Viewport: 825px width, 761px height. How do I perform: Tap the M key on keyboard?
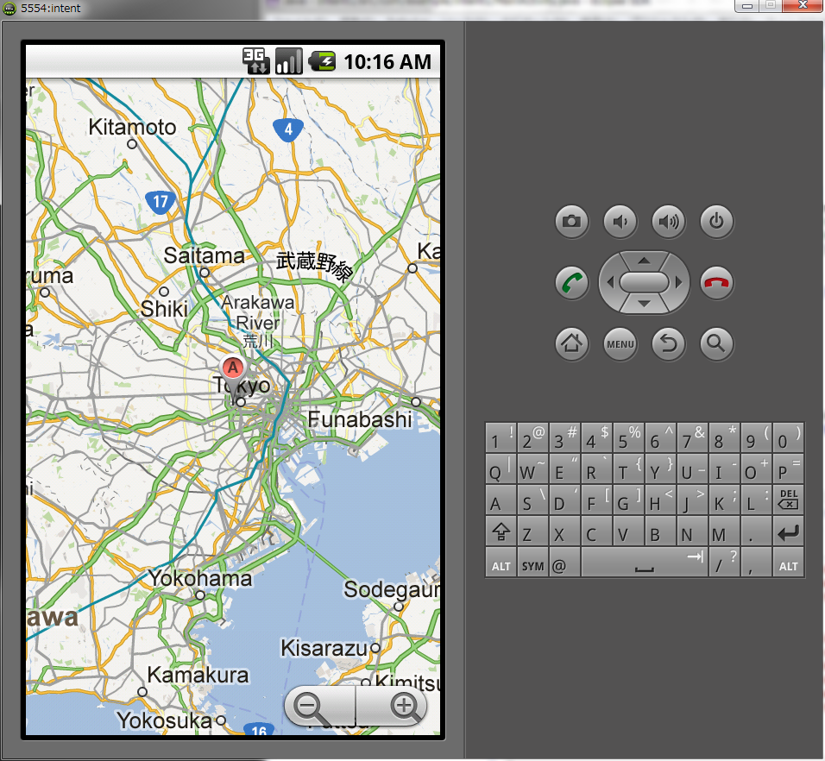tap(724, 531)
